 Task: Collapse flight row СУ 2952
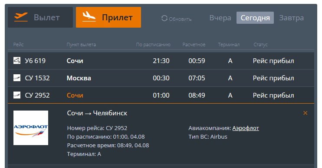tap(161, 95)
